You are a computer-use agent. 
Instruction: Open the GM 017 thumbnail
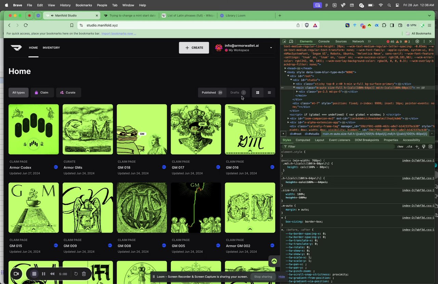point(196,129)
